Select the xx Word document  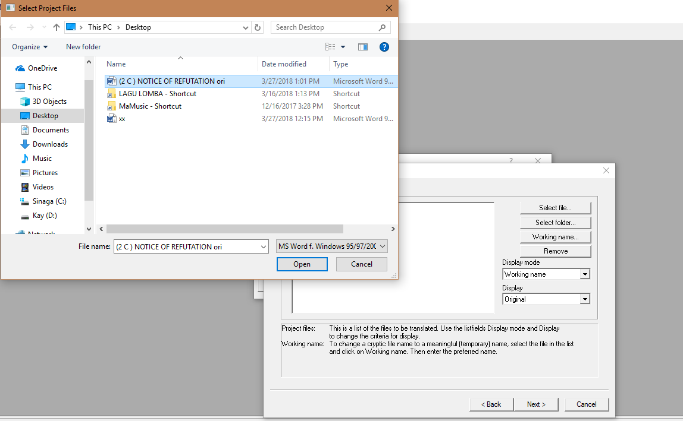[x=122, y=119]
